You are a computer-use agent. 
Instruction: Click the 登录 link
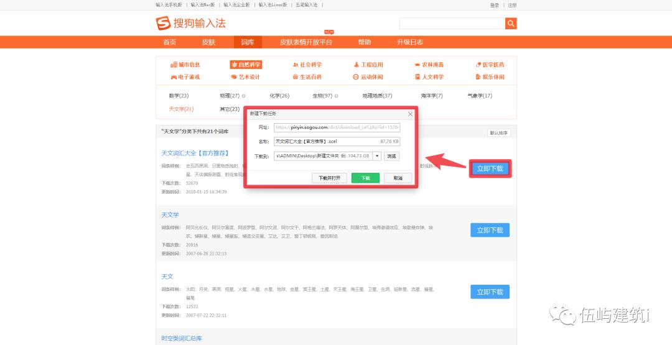pyautogui.click(x=495, y=6)
